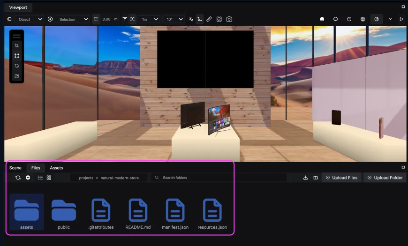Toggle the axis gizmo helper icon
This screenshot has height=246, width=408.
pyautogui.click(x=200, y=19)
